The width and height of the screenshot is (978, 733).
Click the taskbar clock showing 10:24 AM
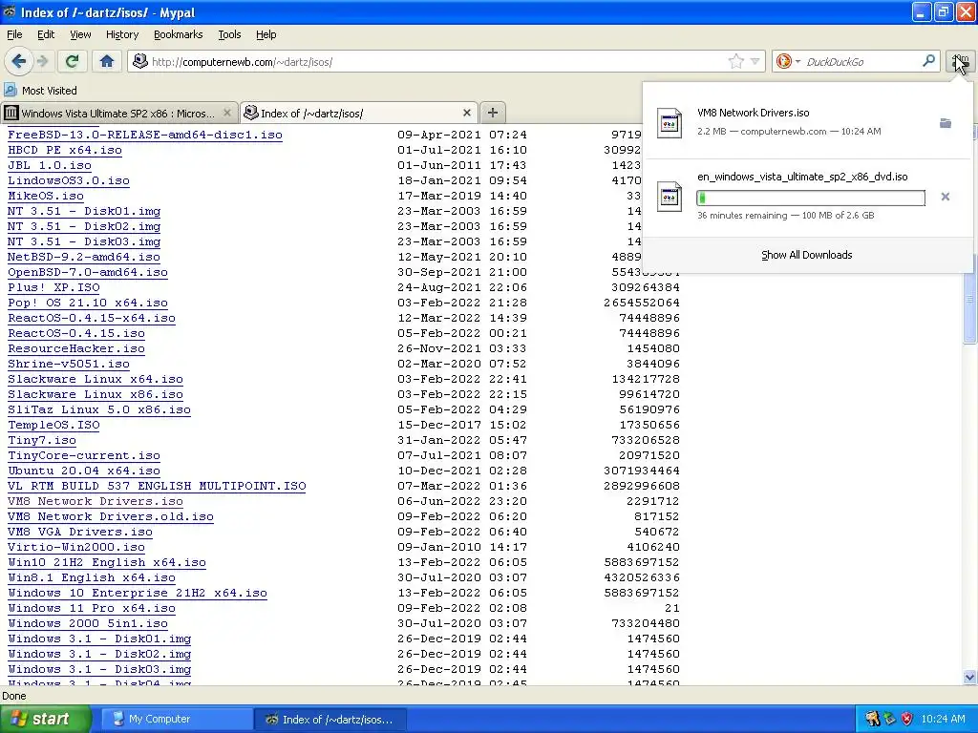pos(943,719)
